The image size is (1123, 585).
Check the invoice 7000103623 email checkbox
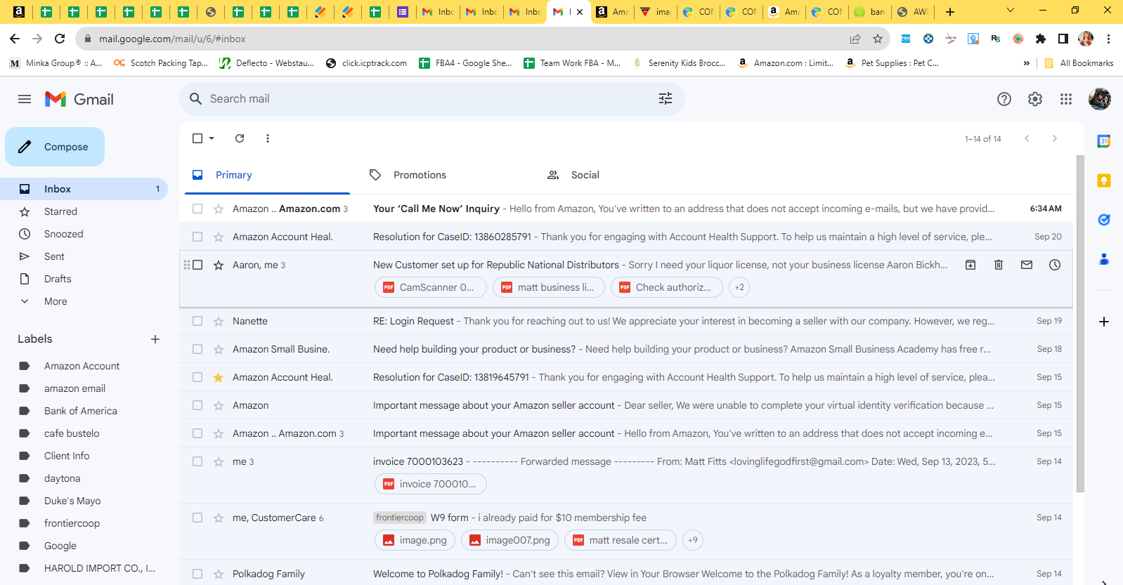tap(197, 461)
